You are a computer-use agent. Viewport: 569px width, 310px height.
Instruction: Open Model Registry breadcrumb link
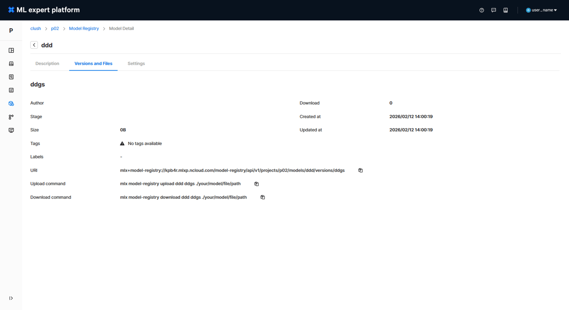(x=84, y=29)
